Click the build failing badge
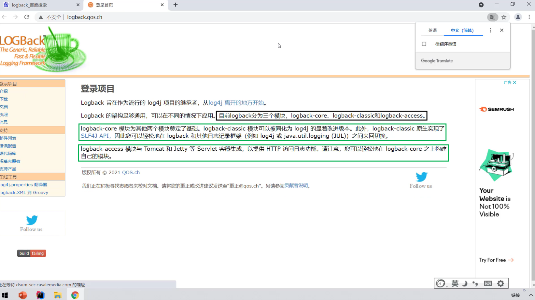The height and width of the screenshot is (300, 535). coord(32,253)
